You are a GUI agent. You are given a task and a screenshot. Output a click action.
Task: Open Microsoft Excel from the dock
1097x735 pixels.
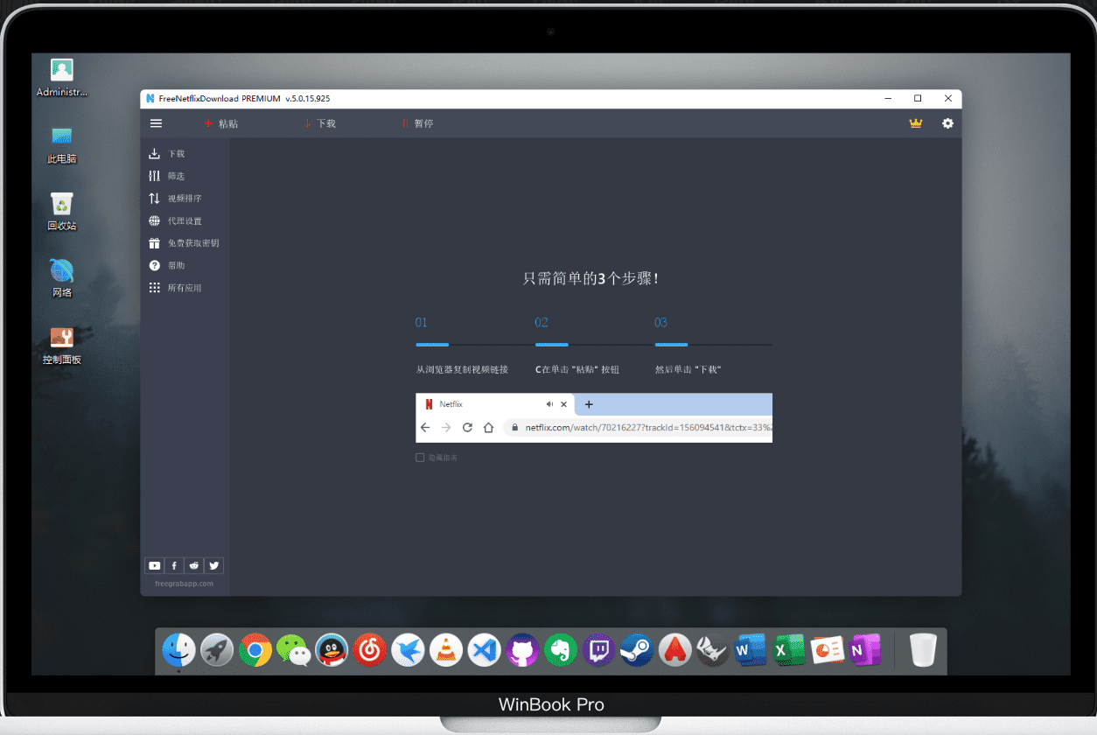coord(789,650)
